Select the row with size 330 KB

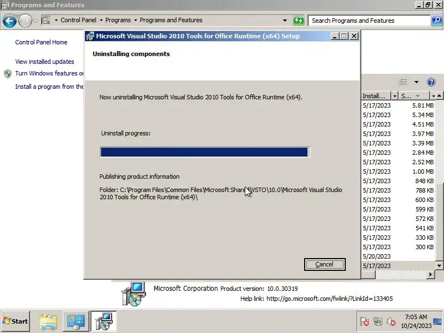click(x=398, y=238)
